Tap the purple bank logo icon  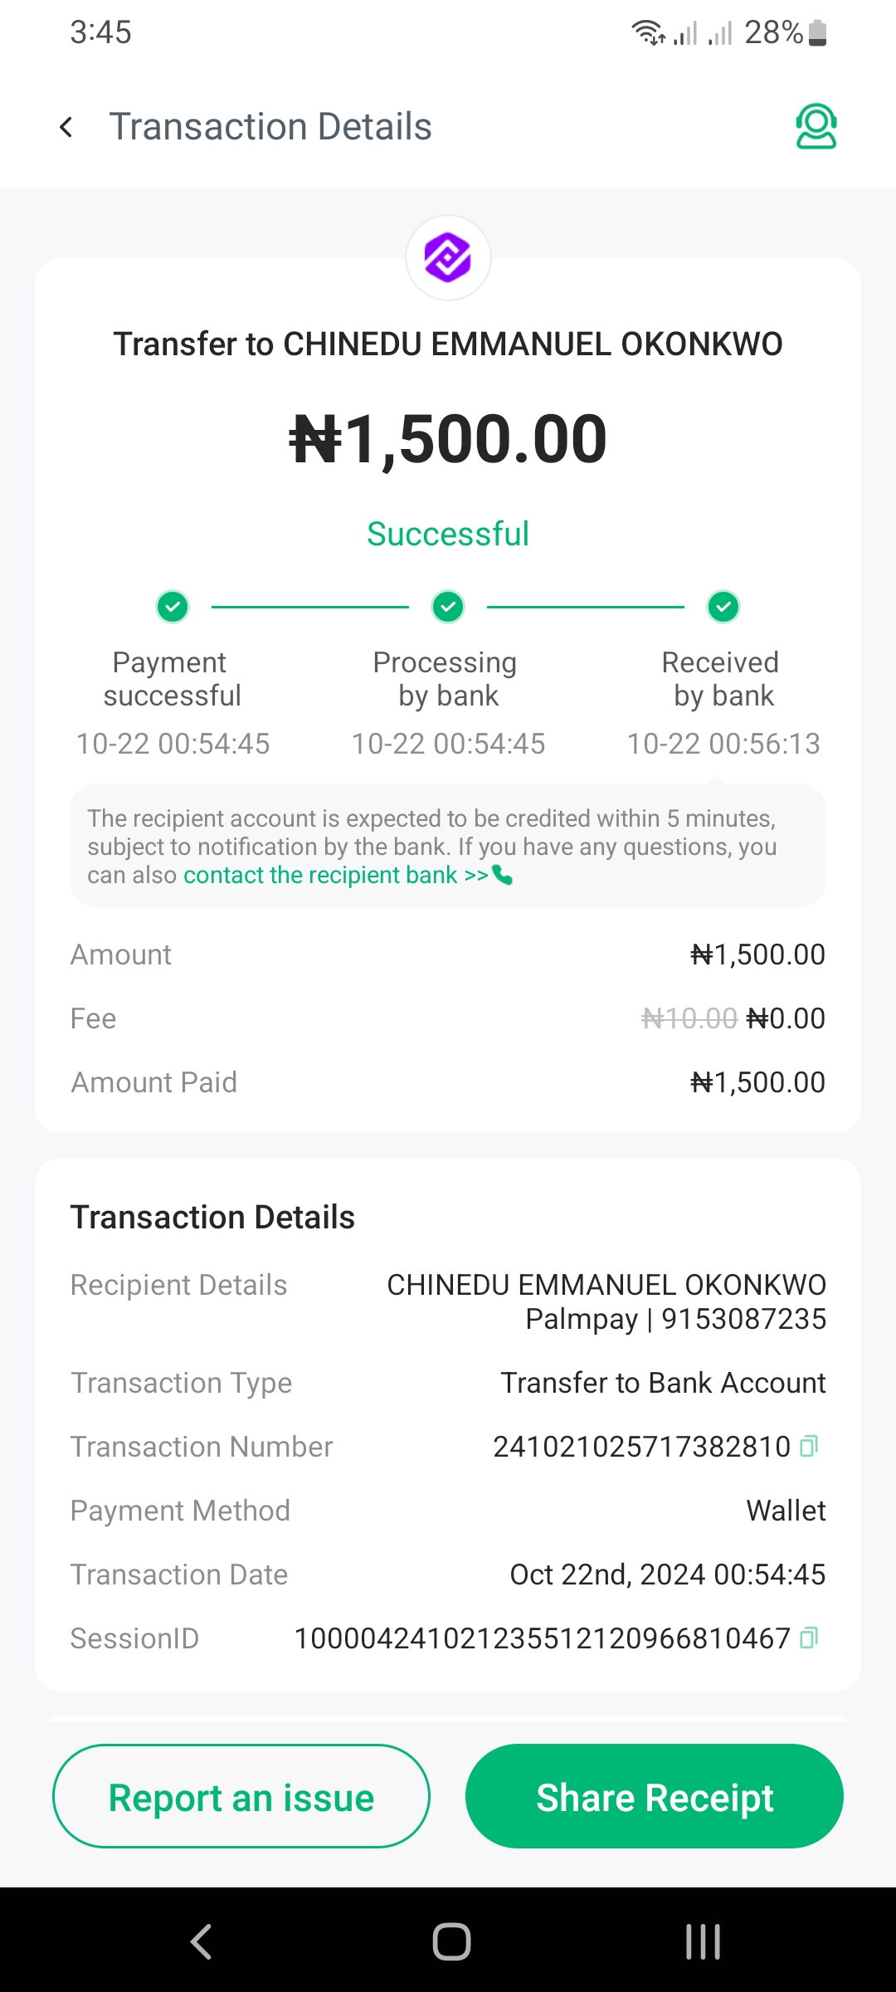point(448,258)
